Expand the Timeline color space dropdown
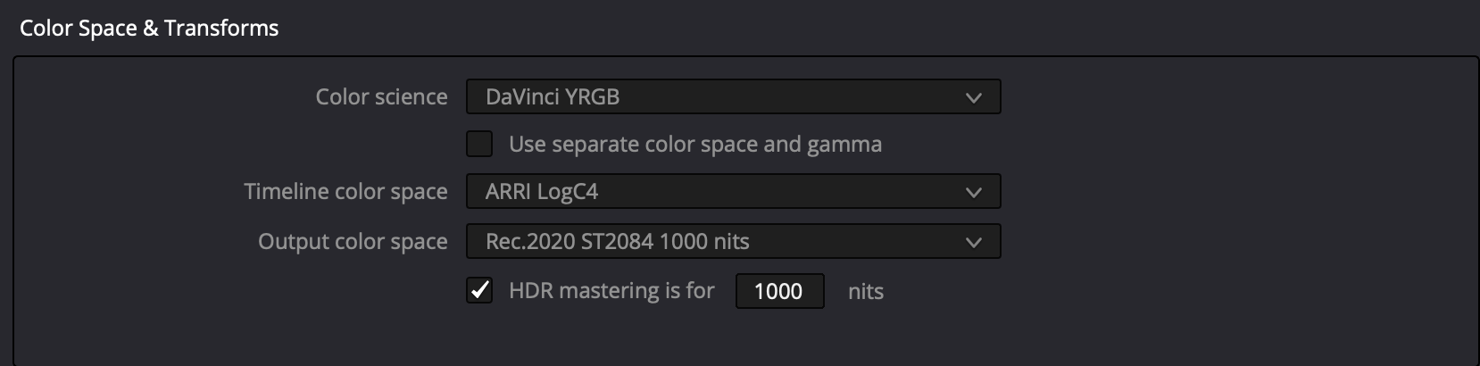This screenshot has width=1480, height=366. click(732, 192)
